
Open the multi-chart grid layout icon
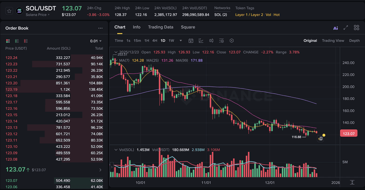pos(357,28)
